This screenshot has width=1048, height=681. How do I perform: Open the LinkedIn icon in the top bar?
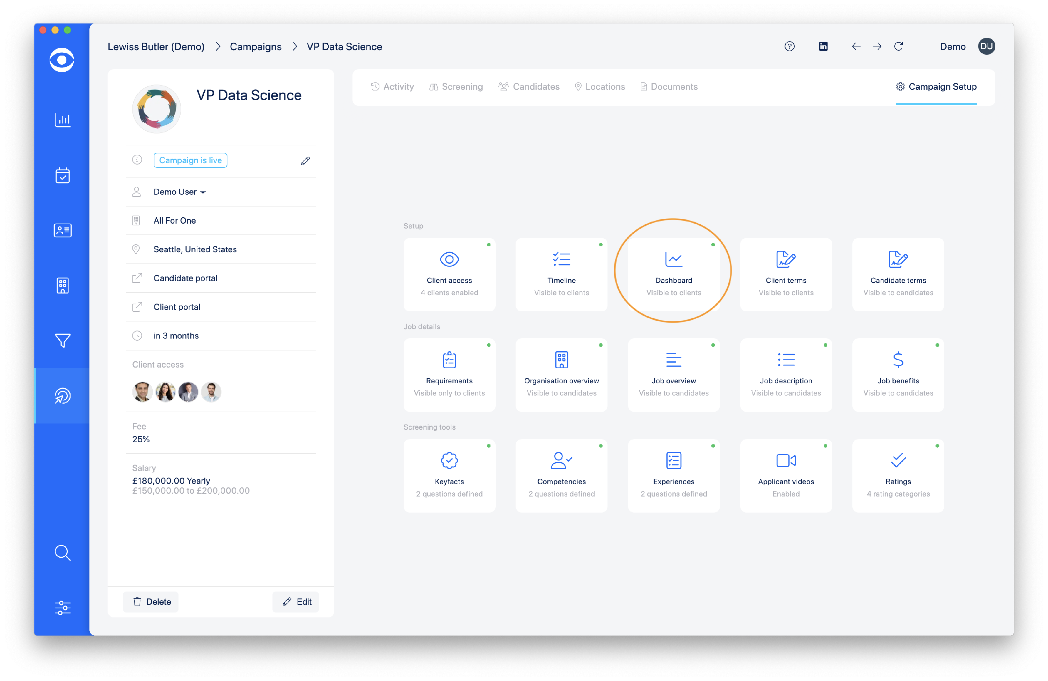[x=823, y=46]
